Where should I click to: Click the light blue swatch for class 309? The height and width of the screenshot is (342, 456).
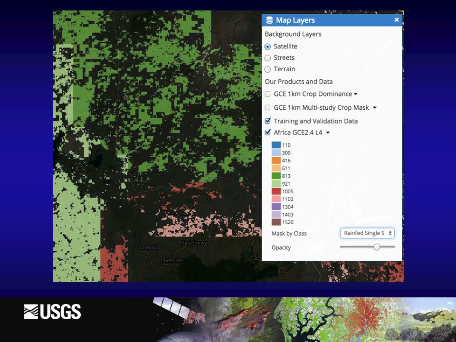pos(276,152)
